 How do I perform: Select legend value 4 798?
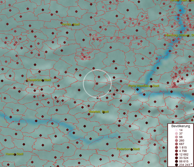[183, 151]
